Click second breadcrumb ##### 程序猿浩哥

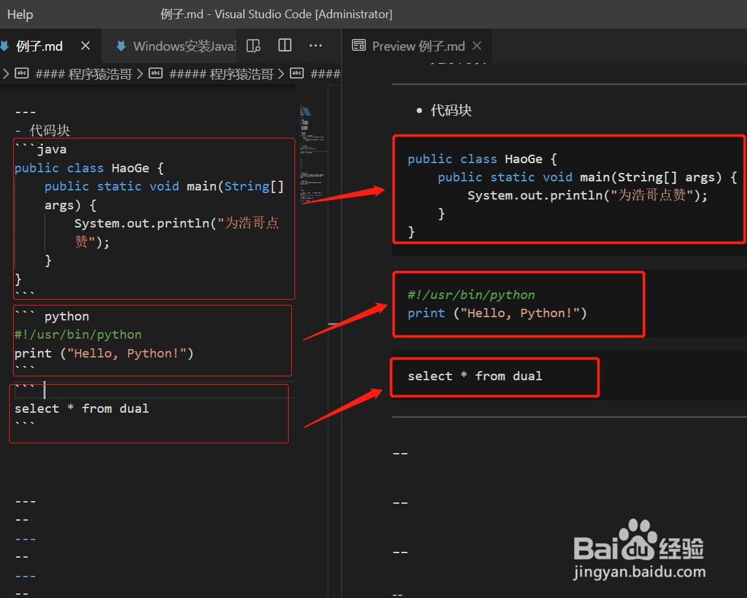point(222,74)
